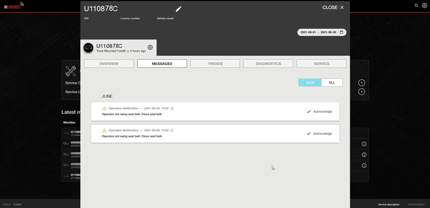The width and height of the screenshot is (430, 208).
Task: Click warning triangle on the 16:33 notification
Action: pos(104,130)
